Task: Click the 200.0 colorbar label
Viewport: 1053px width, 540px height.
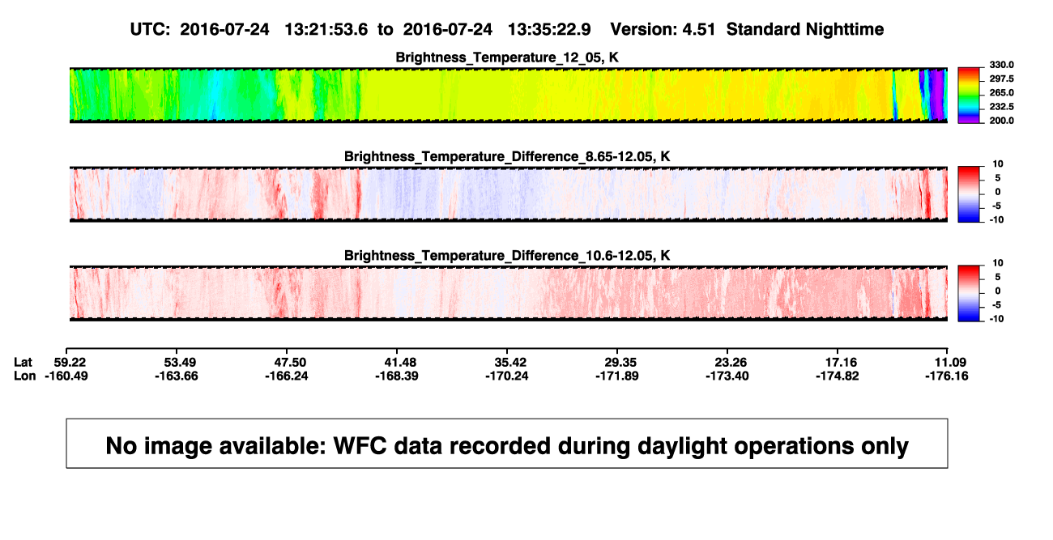Action: point(1001,121)
